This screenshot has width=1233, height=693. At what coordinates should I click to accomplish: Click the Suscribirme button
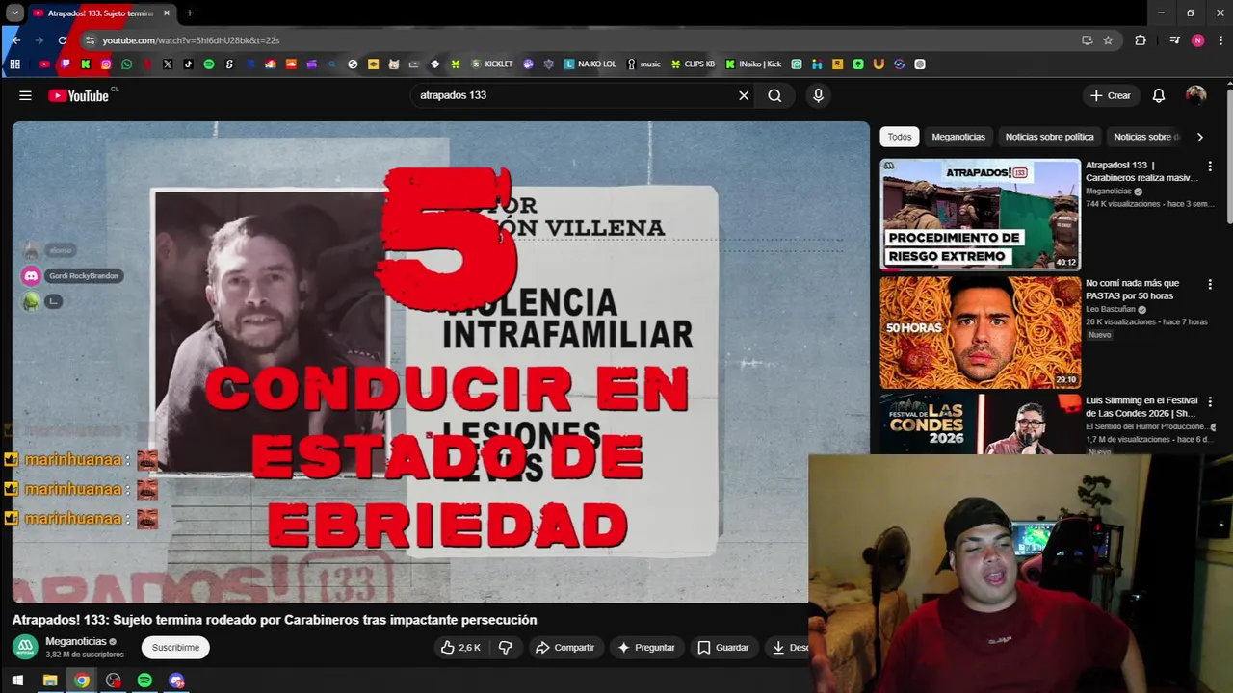click(x=175, y=648)
